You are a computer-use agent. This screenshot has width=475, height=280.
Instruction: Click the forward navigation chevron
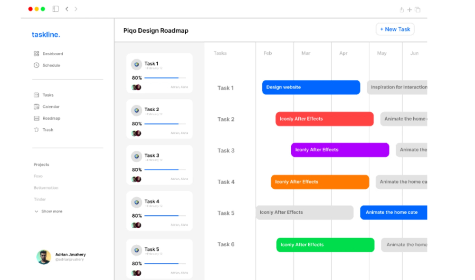(76, 9)
